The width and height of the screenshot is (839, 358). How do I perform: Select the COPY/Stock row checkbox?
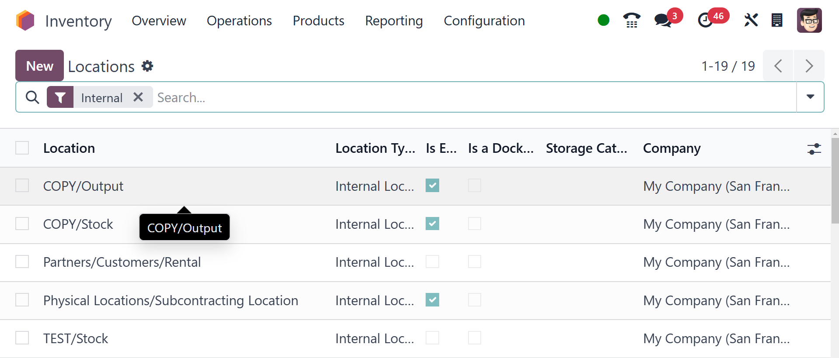point(22,224)
